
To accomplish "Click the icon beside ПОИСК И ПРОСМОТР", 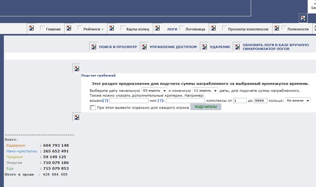I will click(94, 47).
